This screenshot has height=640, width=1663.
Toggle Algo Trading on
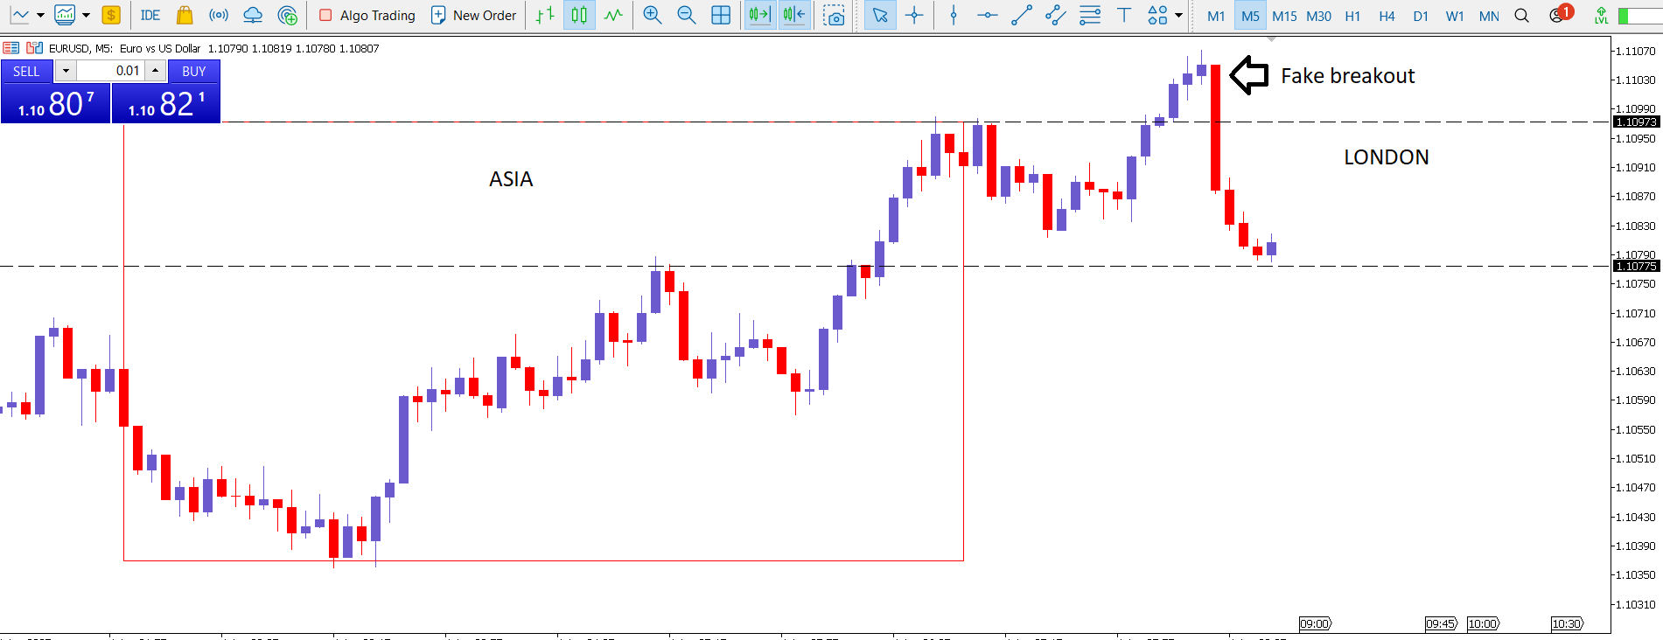pos(367,15)
